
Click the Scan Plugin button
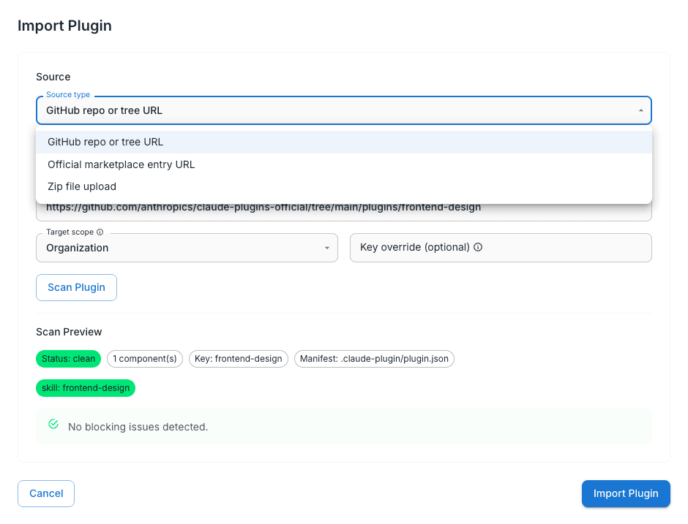[x=76, y=287]
